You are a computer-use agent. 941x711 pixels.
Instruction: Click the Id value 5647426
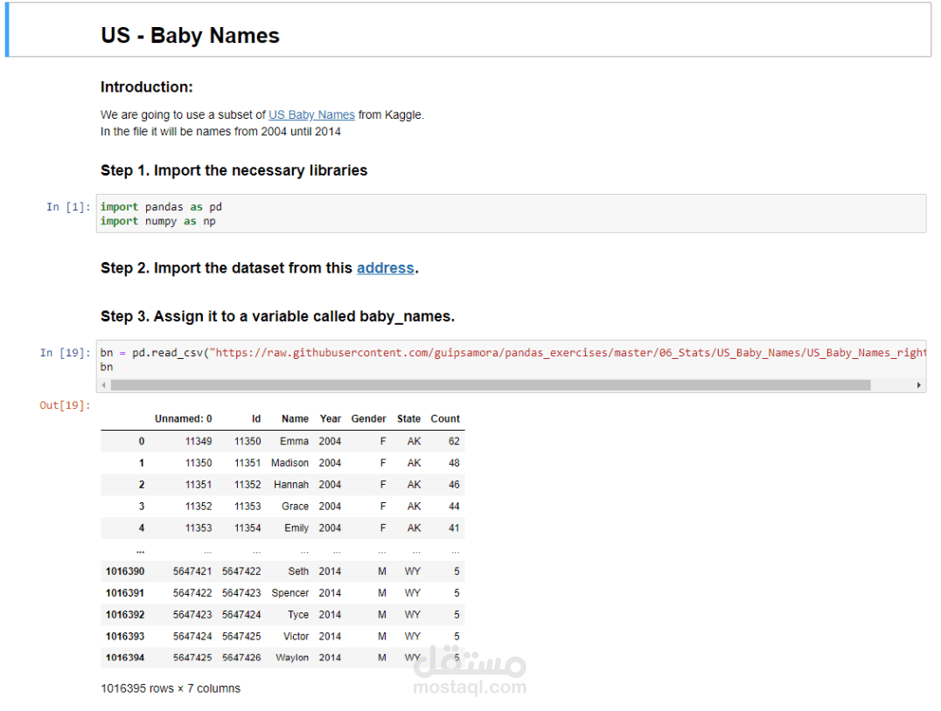coord(241,658)
